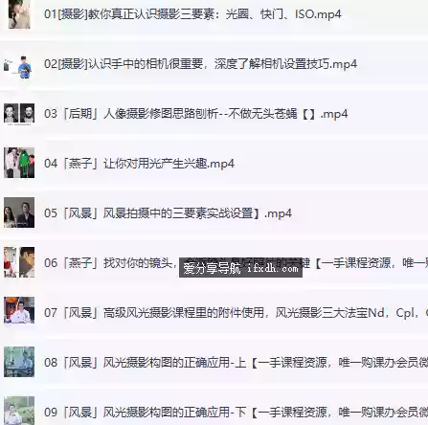Open thumbnail of 07 附件使用 video
Image resolution: width=428 pixels, height=425 pixels.
tap(19, 310)
